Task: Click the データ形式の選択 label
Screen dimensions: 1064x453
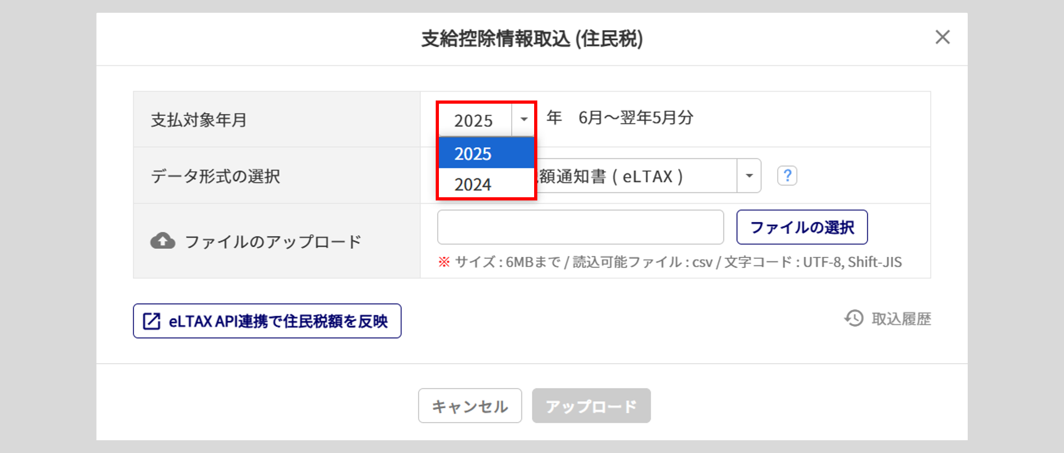Action: tap(215, 176)
